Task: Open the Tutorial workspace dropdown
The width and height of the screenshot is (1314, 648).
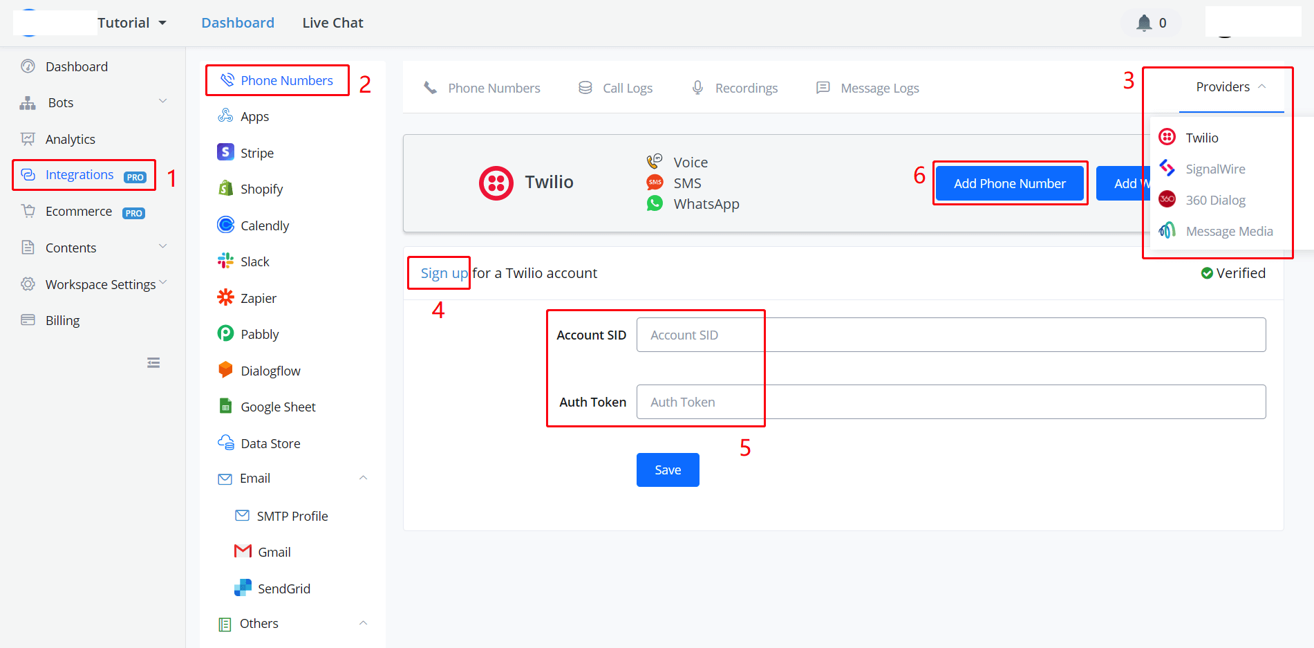Action: pyautogui.click(x=132, y=23)
